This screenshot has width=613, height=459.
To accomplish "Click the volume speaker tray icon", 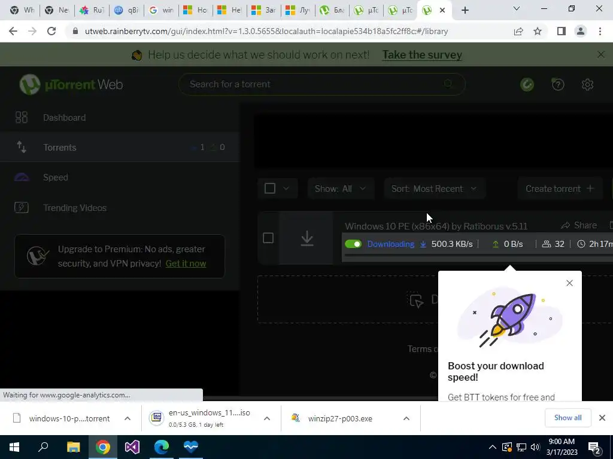I will pos(535,447).
